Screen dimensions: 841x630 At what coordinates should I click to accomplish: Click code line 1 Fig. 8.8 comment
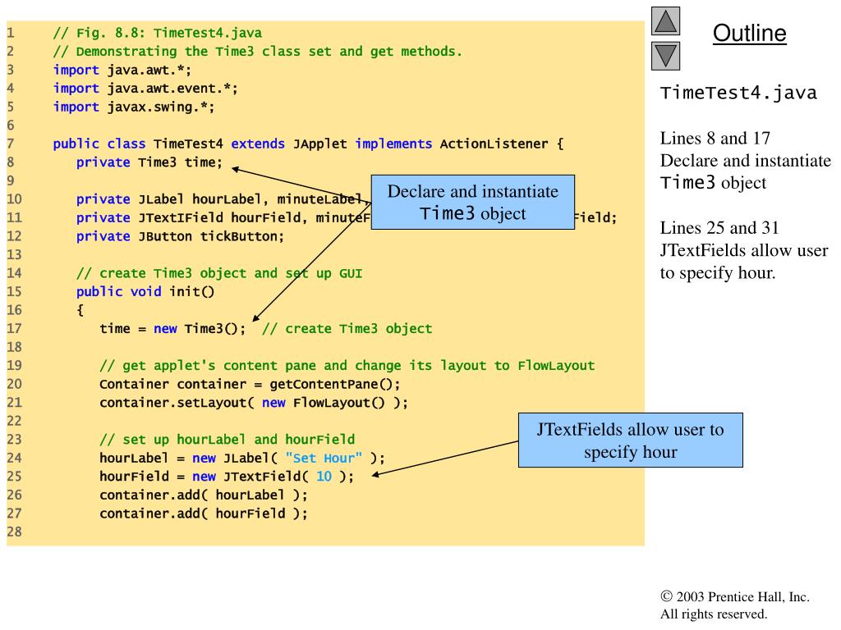(x=157, y=33)
